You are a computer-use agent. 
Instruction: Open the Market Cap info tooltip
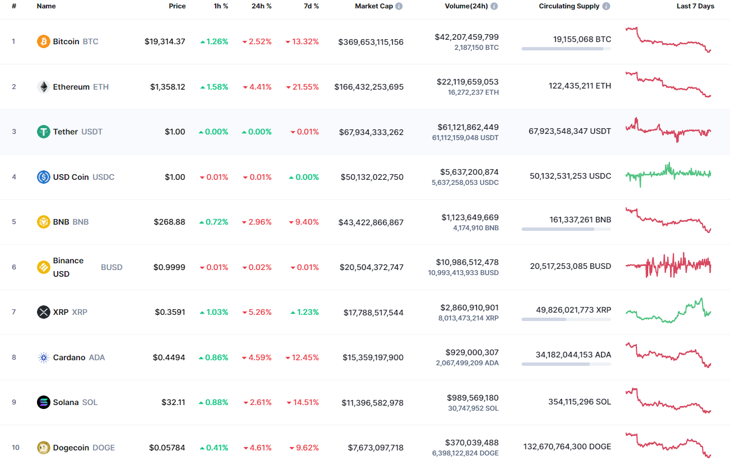pos(398,6)
